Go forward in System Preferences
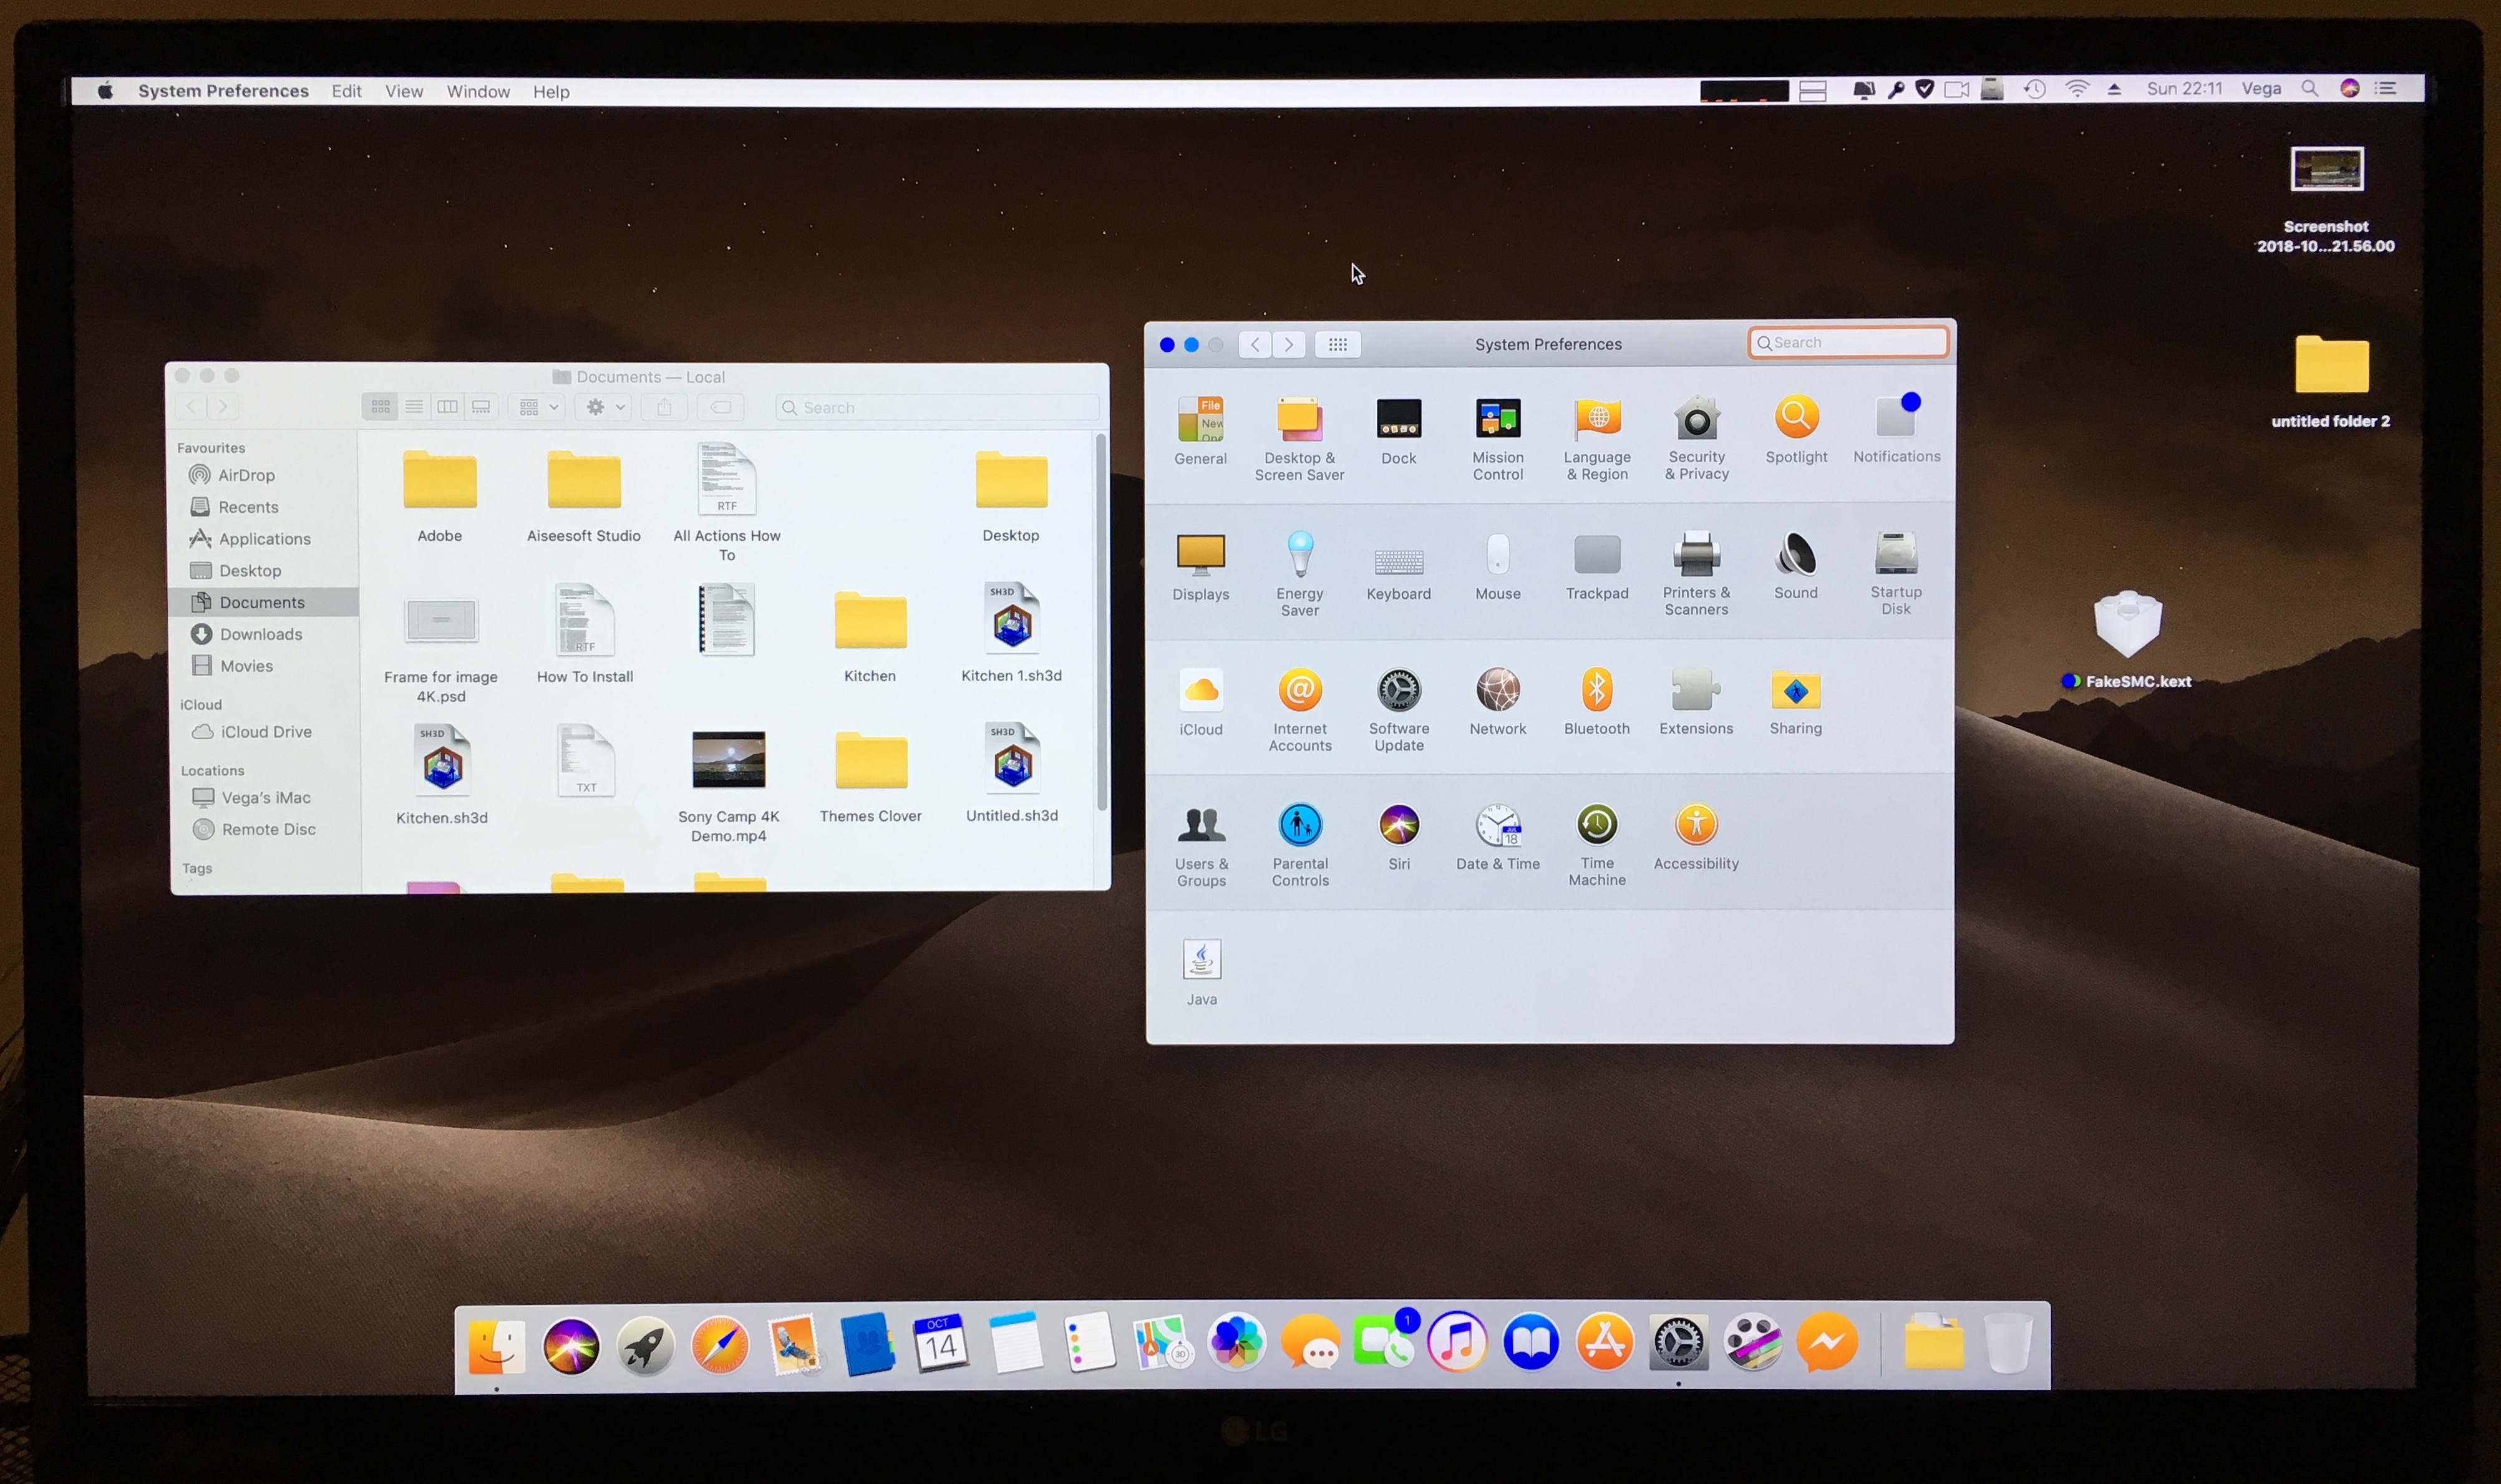The width and height of the screenshot is (2501, 1484). point(1289,345)
